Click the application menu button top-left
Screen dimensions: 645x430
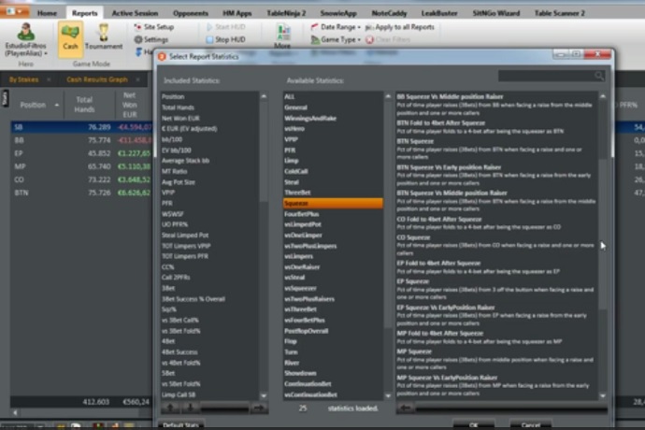point(14,11)
